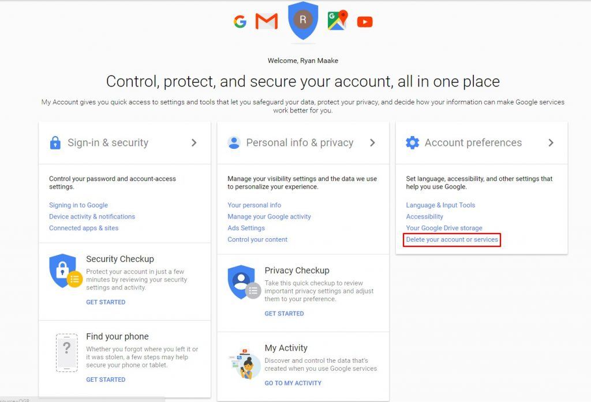Click the Privacy Checkup shield icon
The height and width of the screenshot is (402, 591).
tap(244, 282)
